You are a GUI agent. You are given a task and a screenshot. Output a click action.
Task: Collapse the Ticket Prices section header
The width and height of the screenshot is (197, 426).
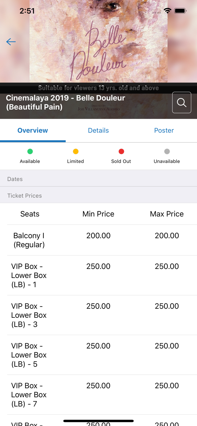pyautogui.click(x=98, y=196)
